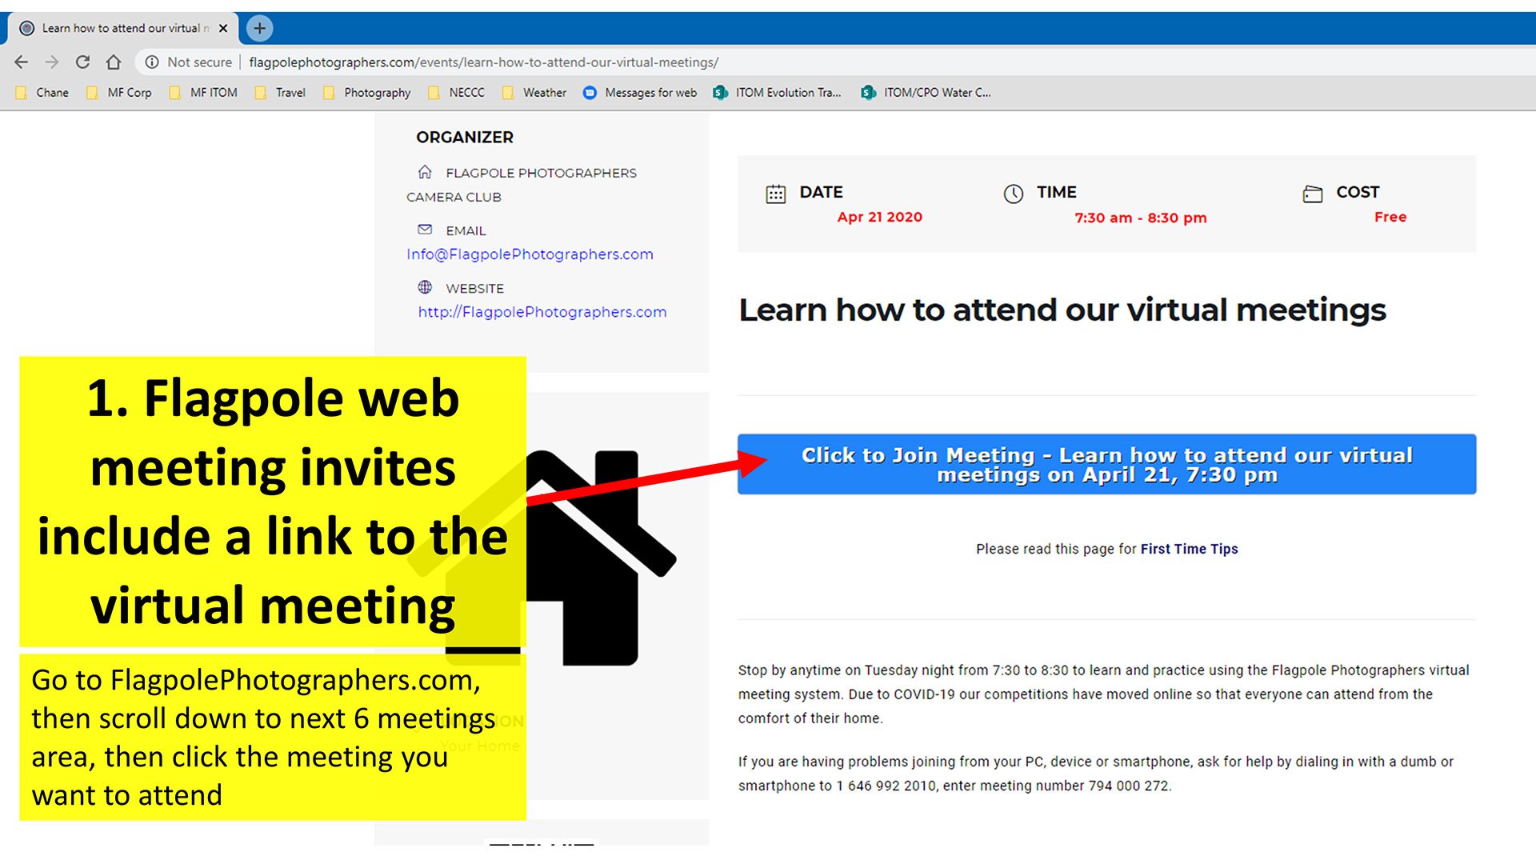This screenshot has width=1536, height=864.
Task: Open a new tab with plus button
Action: pos(259,28)
